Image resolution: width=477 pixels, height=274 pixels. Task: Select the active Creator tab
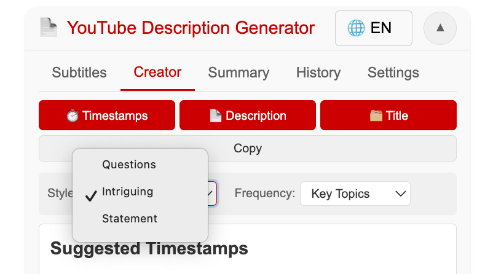point(157,72)
